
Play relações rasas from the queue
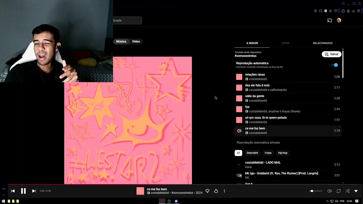point(288,77)
